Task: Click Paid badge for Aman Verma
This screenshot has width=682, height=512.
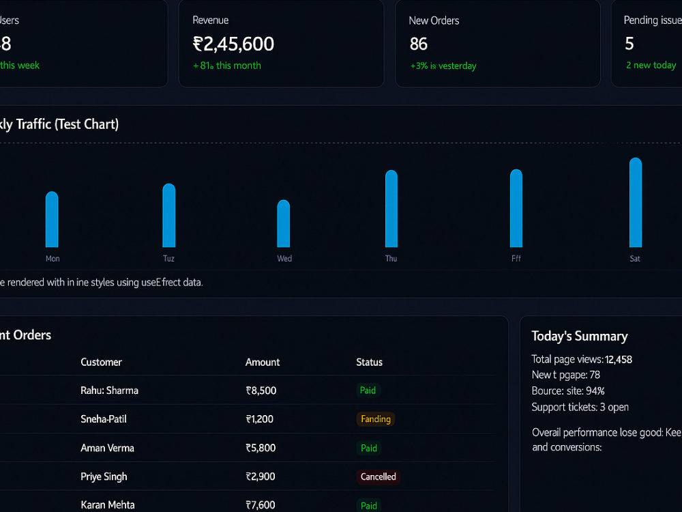Action: (x=369, y=448)
